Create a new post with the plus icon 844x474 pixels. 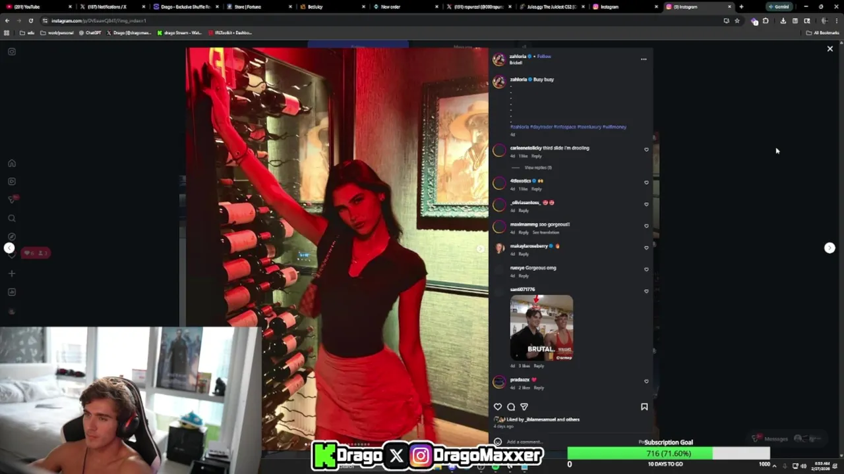coord(12,273)
